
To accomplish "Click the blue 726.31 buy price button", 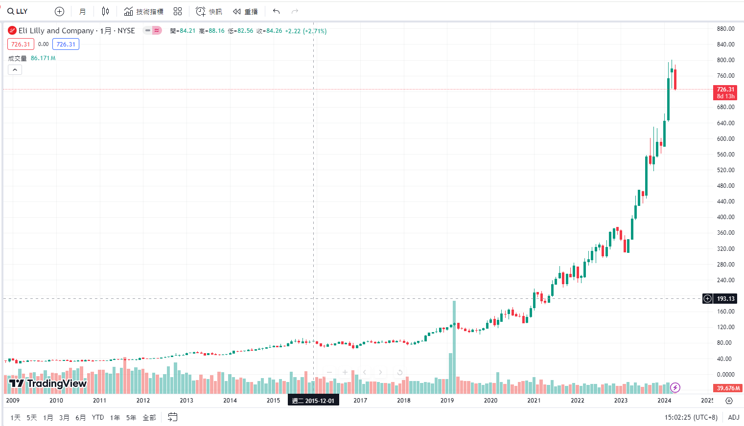I will tap(66, 44).
